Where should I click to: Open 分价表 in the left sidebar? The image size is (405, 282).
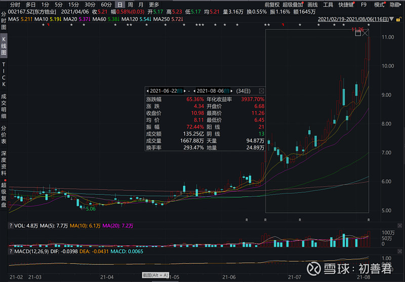pyautogui.click(x=4, y=135)
